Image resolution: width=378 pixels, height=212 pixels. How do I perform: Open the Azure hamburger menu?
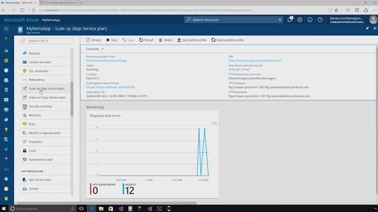click(6, 29)
